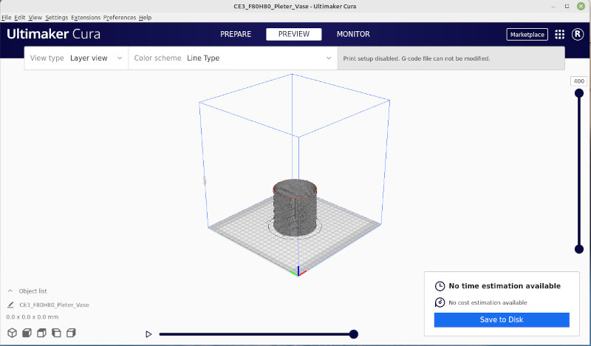
Task: Click the Save to Disk button
Action: (502, 319)
